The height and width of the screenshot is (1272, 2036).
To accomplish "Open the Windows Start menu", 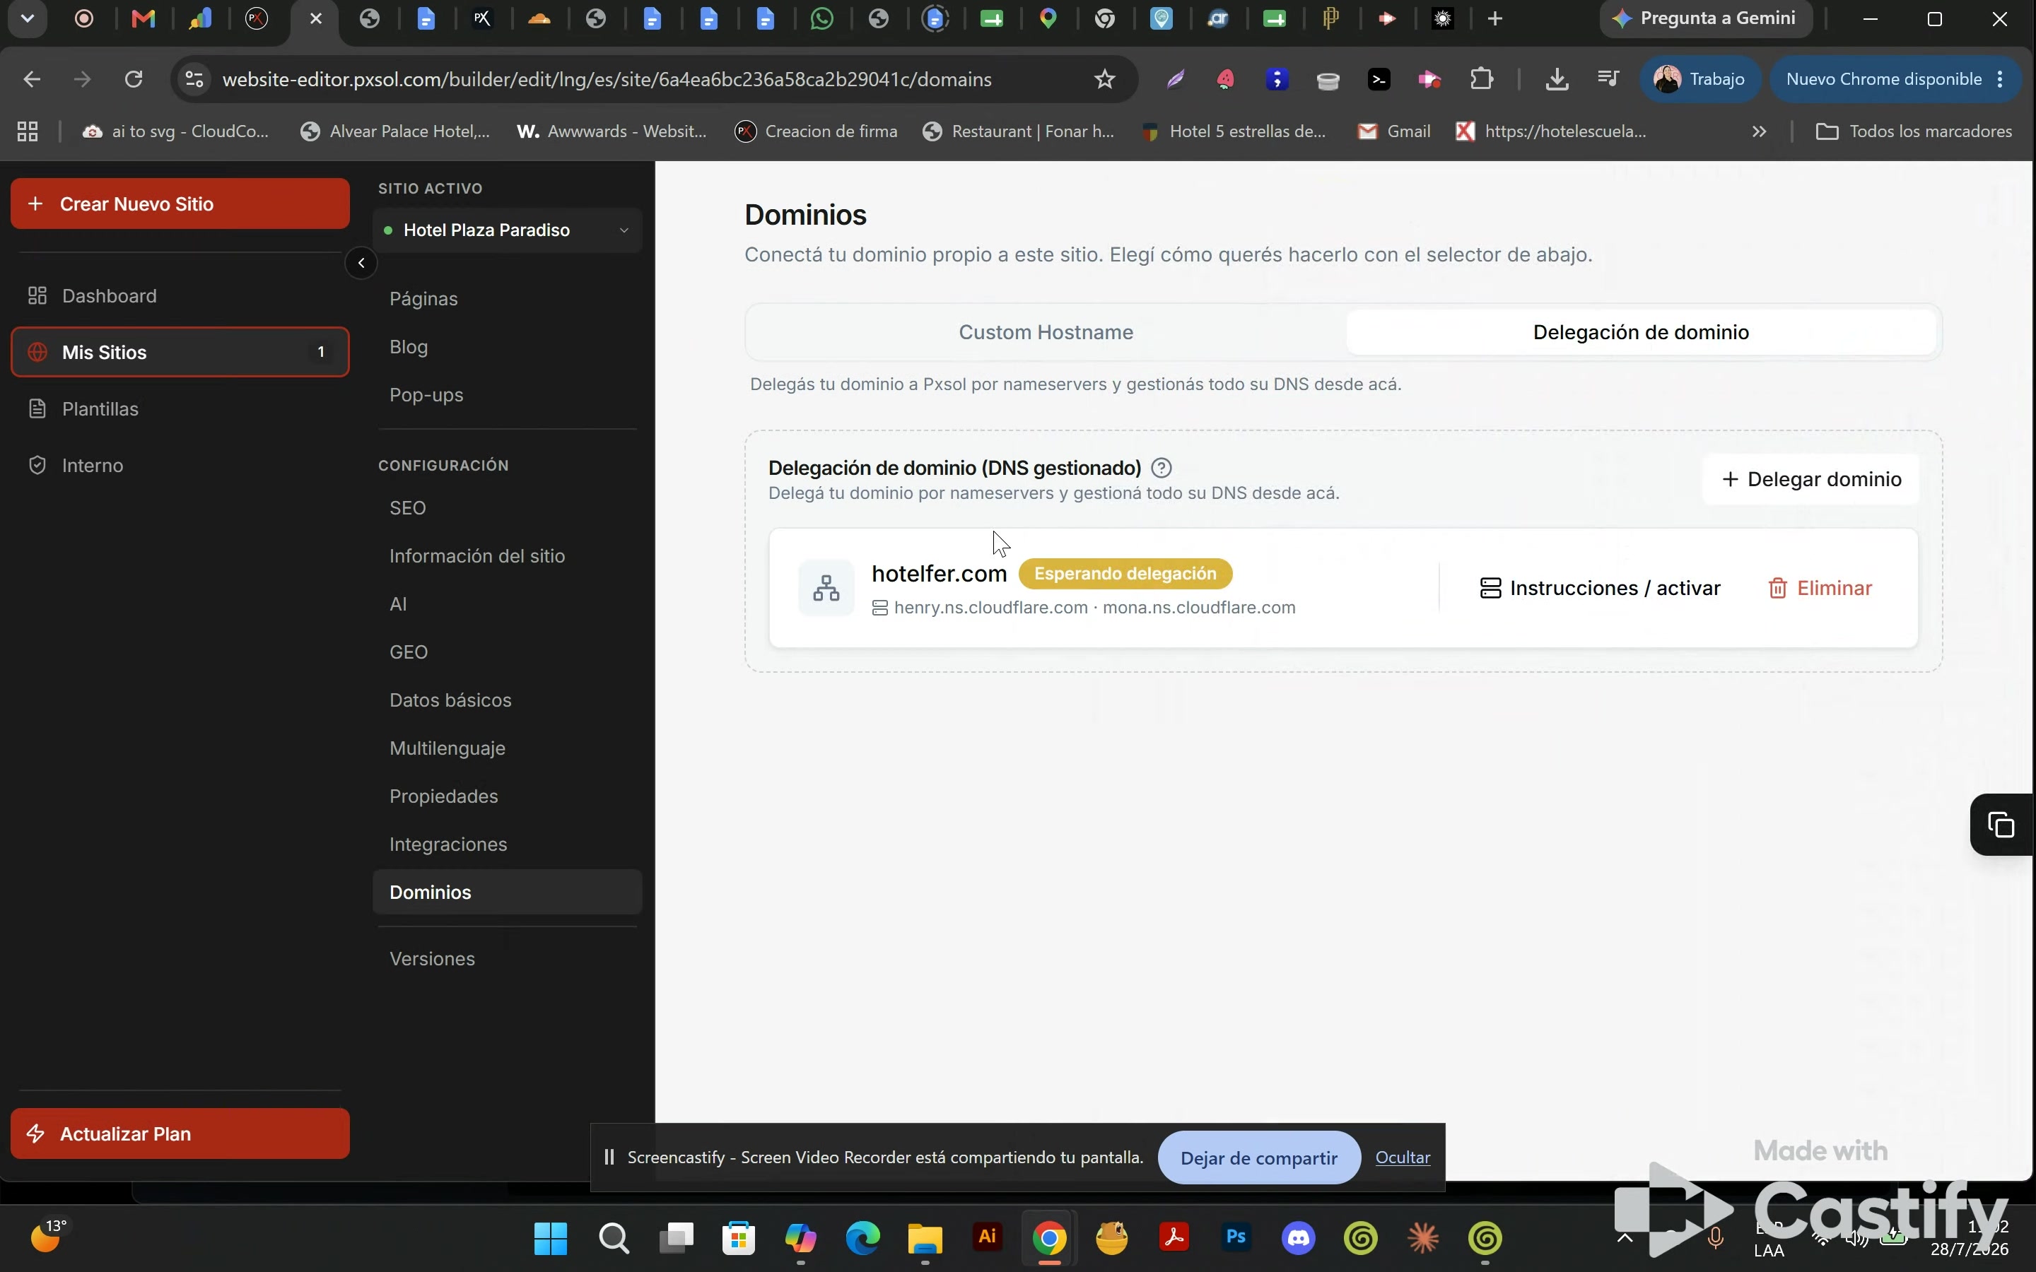I will [551, 1237].
